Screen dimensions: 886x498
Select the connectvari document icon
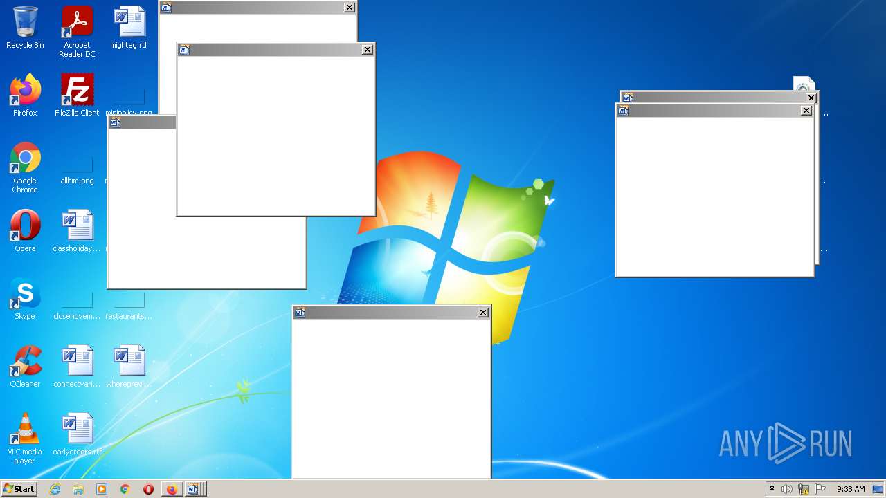tap(77, 367)
